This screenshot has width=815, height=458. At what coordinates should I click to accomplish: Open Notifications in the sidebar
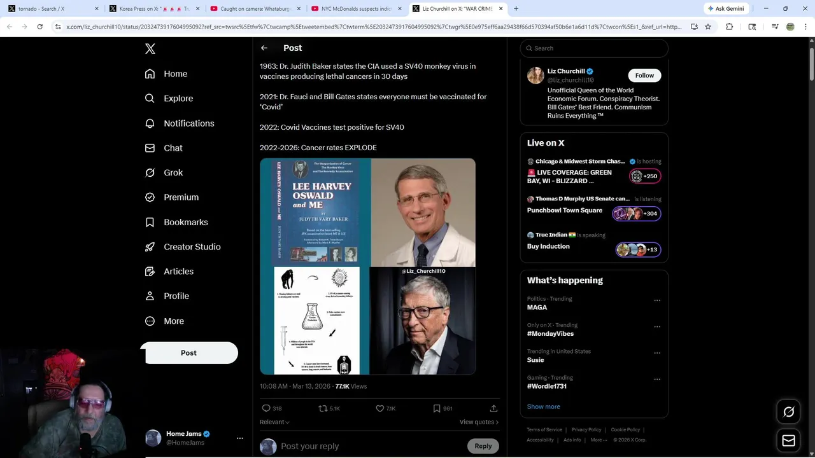(x=180, y=123)
